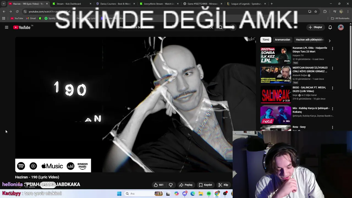The height and width of the screenshot is (198, 352).
Task: Open YouTube notifications bell
Action: click(x=330, y=27)
